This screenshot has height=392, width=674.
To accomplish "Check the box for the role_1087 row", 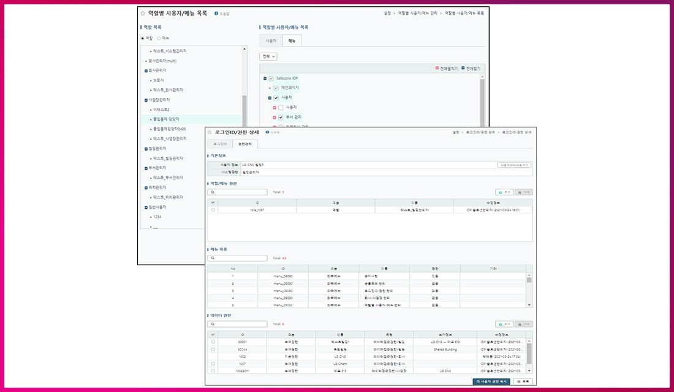I will point(213,209).
